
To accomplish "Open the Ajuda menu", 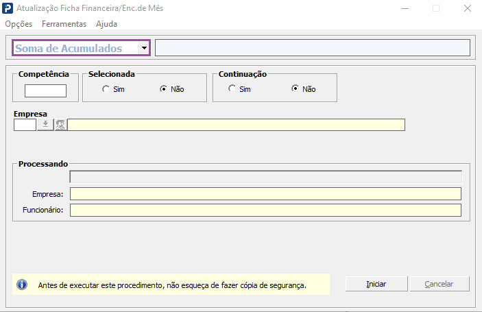I will (x=106, y=24).
